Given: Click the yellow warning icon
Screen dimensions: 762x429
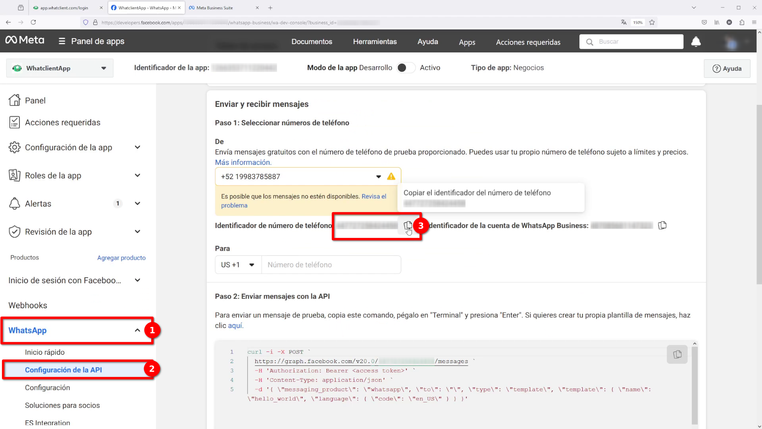Looking at the screenshot, I should click(391, 176).
